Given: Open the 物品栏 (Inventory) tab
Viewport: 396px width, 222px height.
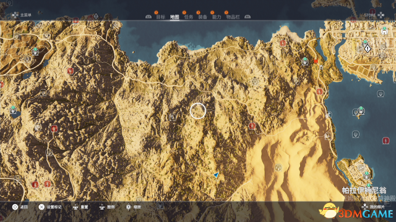Looking at the screenshot, I should 233,17.
